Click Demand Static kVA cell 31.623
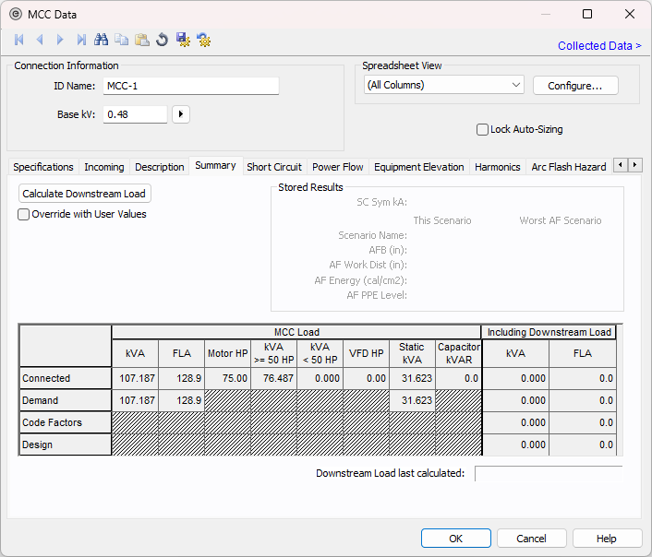The image size is (652, 557). point(412,400)
